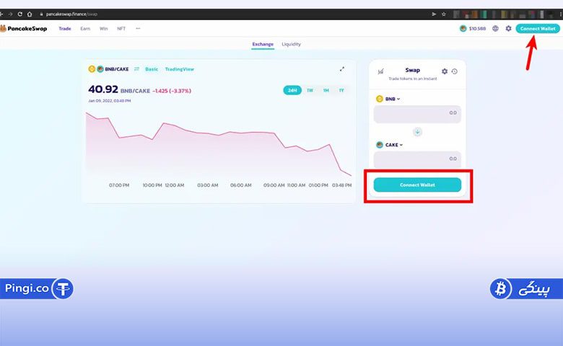The width and height of the screenshot is (563, 346).
Task: Click the BNB amount input field
Action: pyautogui.click(x=417, y=114)
